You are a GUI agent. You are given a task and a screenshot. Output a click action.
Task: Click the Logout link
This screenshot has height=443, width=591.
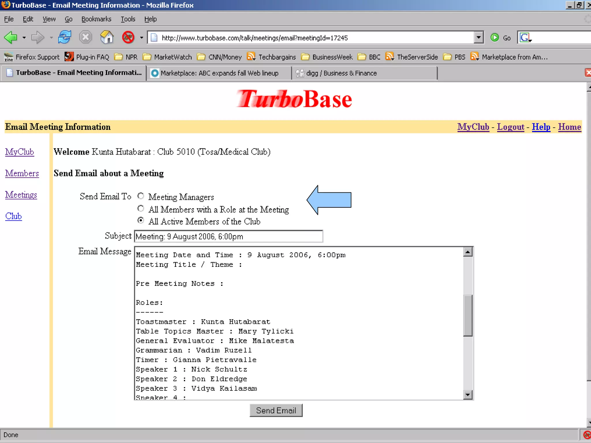510,127
